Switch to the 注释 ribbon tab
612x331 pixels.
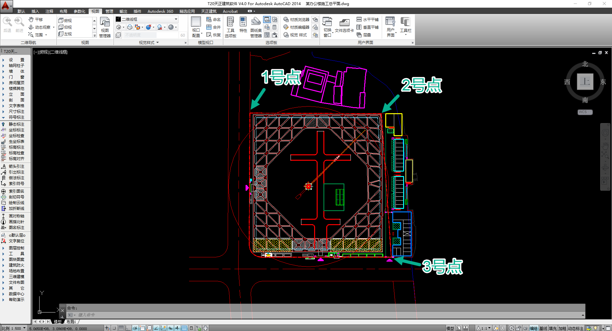[x=49, y=11]
